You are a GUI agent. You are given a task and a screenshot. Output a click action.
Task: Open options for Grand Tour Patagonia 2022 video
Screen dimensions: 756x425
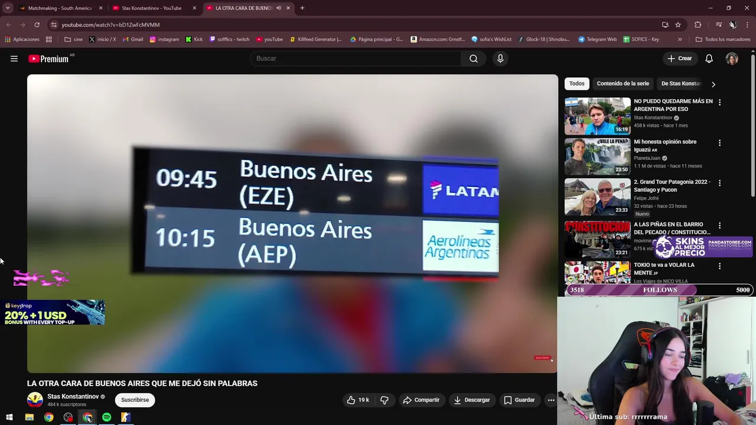pyautogui.click(x=719, y=183)
